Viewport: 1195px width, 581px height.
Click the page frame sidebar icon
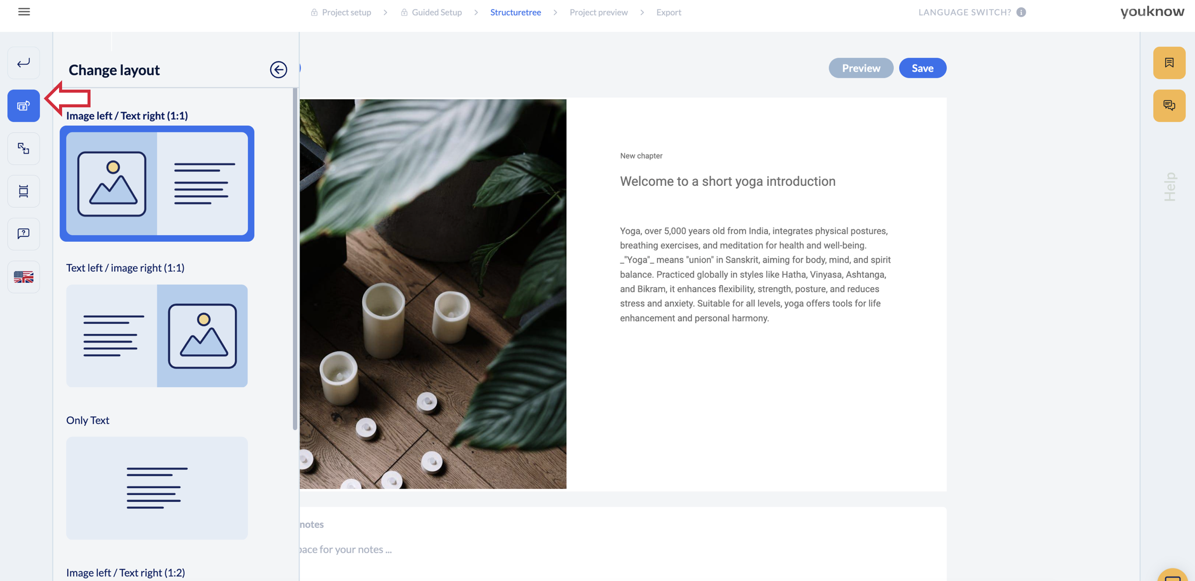click(x=24, y=191)
